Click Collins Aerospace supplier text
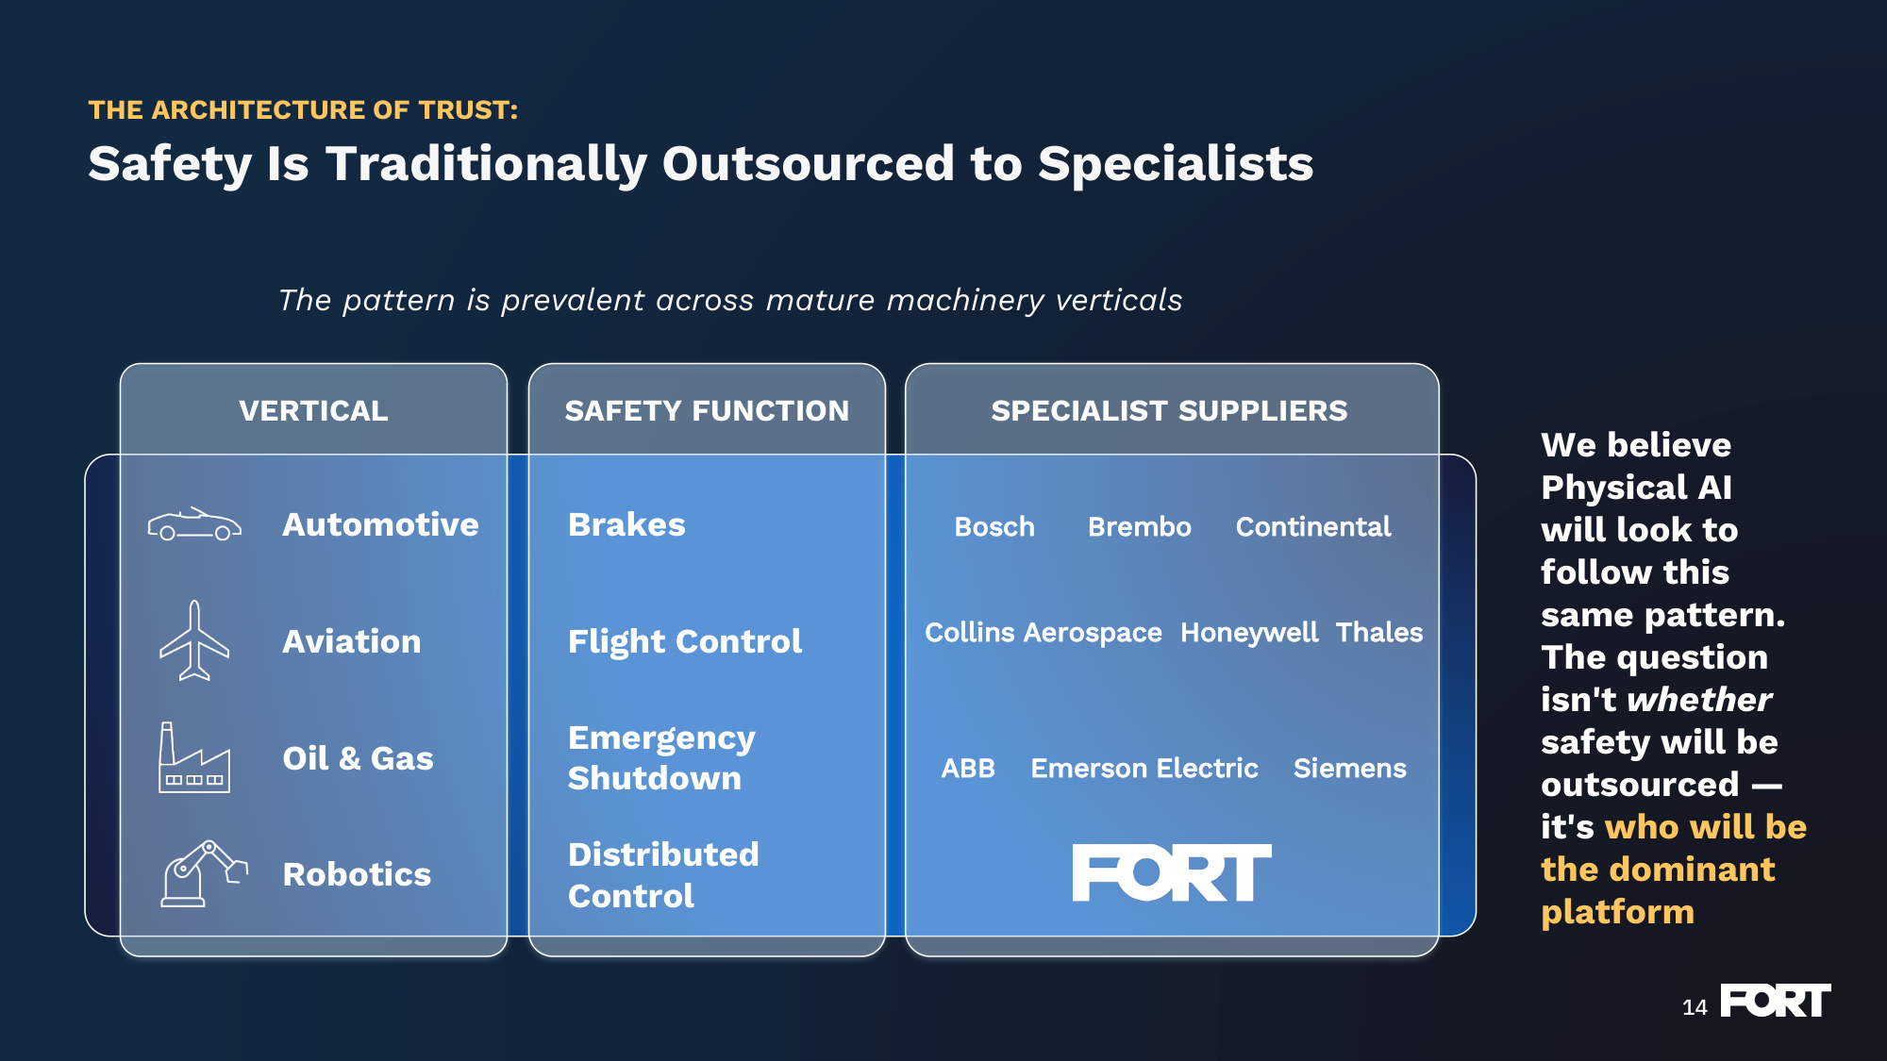This screenshot has height=1061, width=1887. 1044,632
